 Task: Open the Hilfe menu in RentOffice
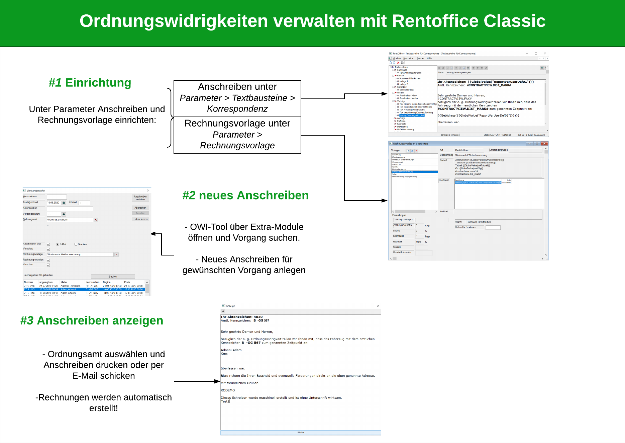tap(429, 58)
